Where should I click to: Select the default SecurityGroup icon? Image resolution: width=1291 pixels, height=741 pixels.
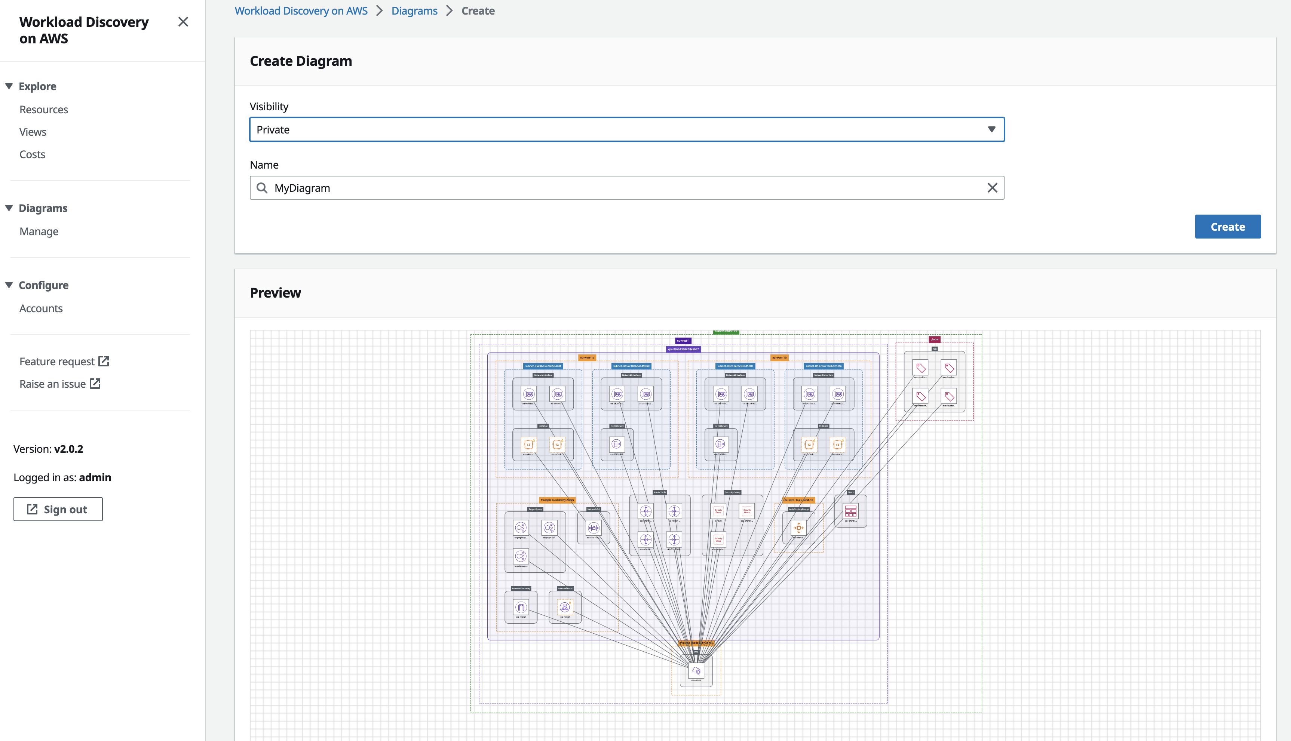[x=718, y=511]
